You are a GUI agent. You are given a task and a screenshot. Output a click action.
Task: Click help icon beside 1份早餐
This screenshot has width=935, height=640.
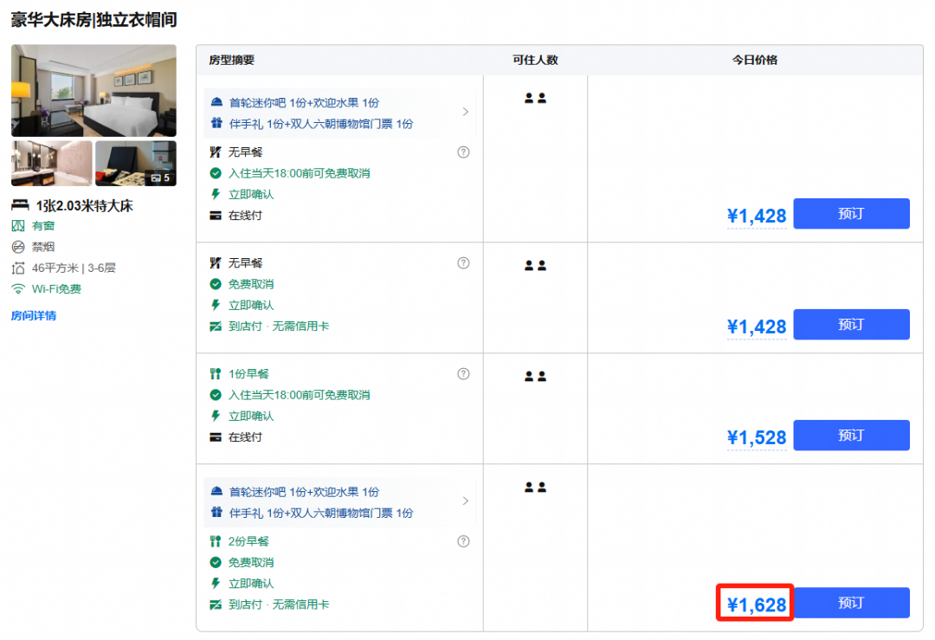coord(463,374)
